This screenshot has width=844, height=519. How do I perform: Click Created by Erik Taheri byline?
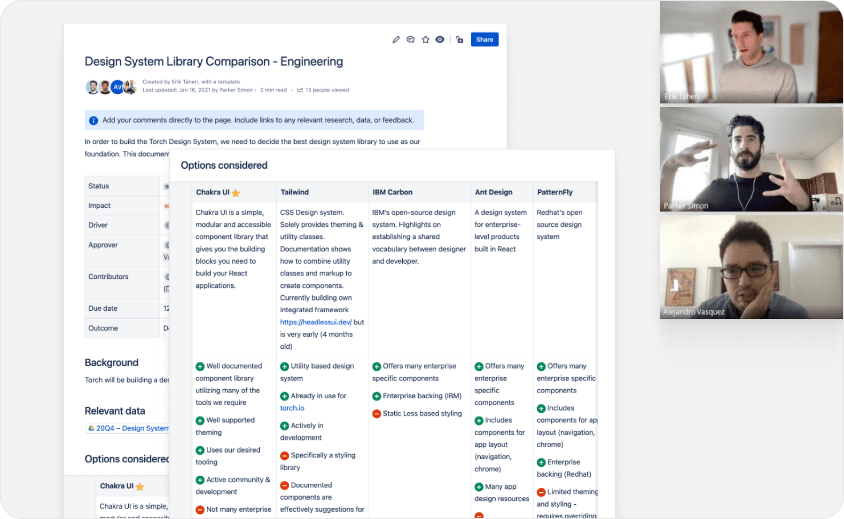tap(191, 82)
